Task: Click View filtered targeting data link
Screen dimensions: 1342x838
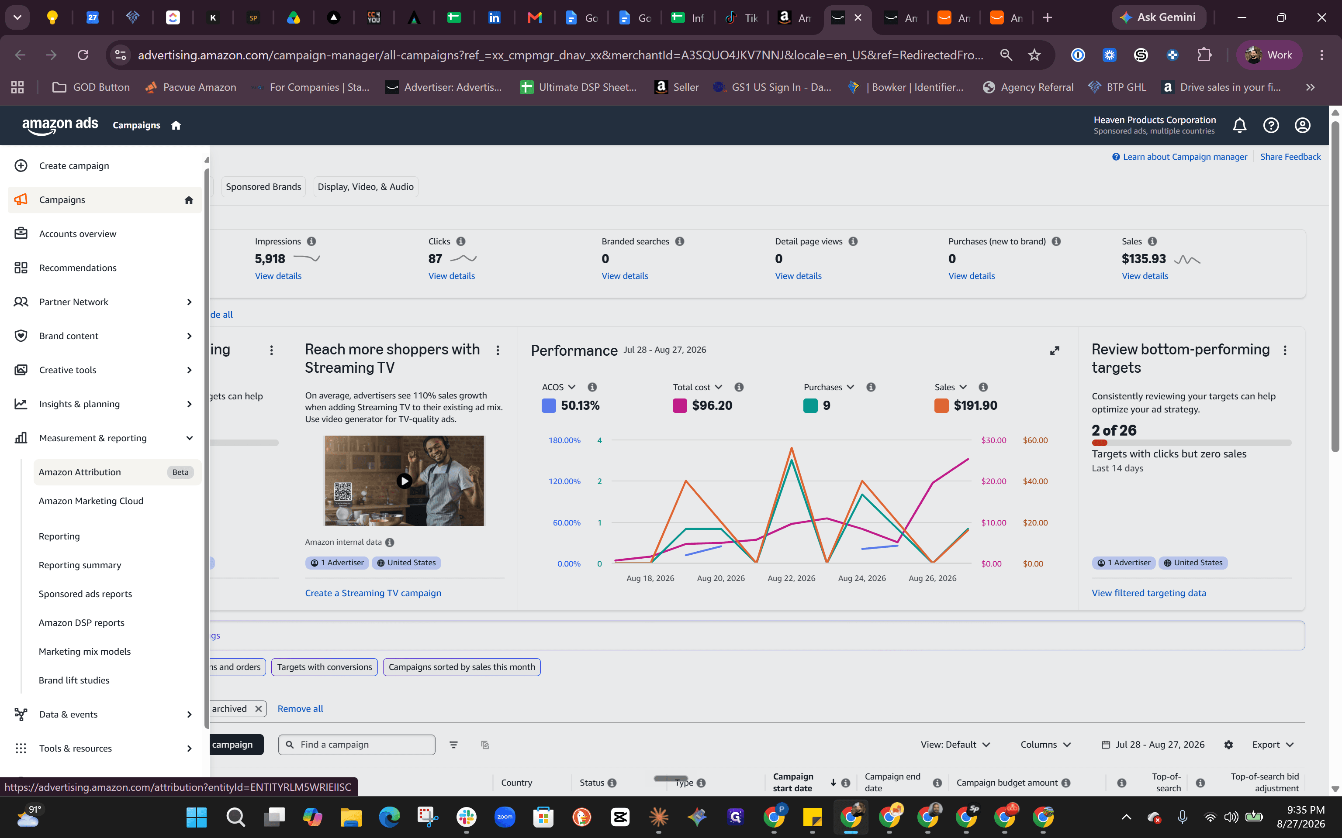Action: click(1149, 593)
